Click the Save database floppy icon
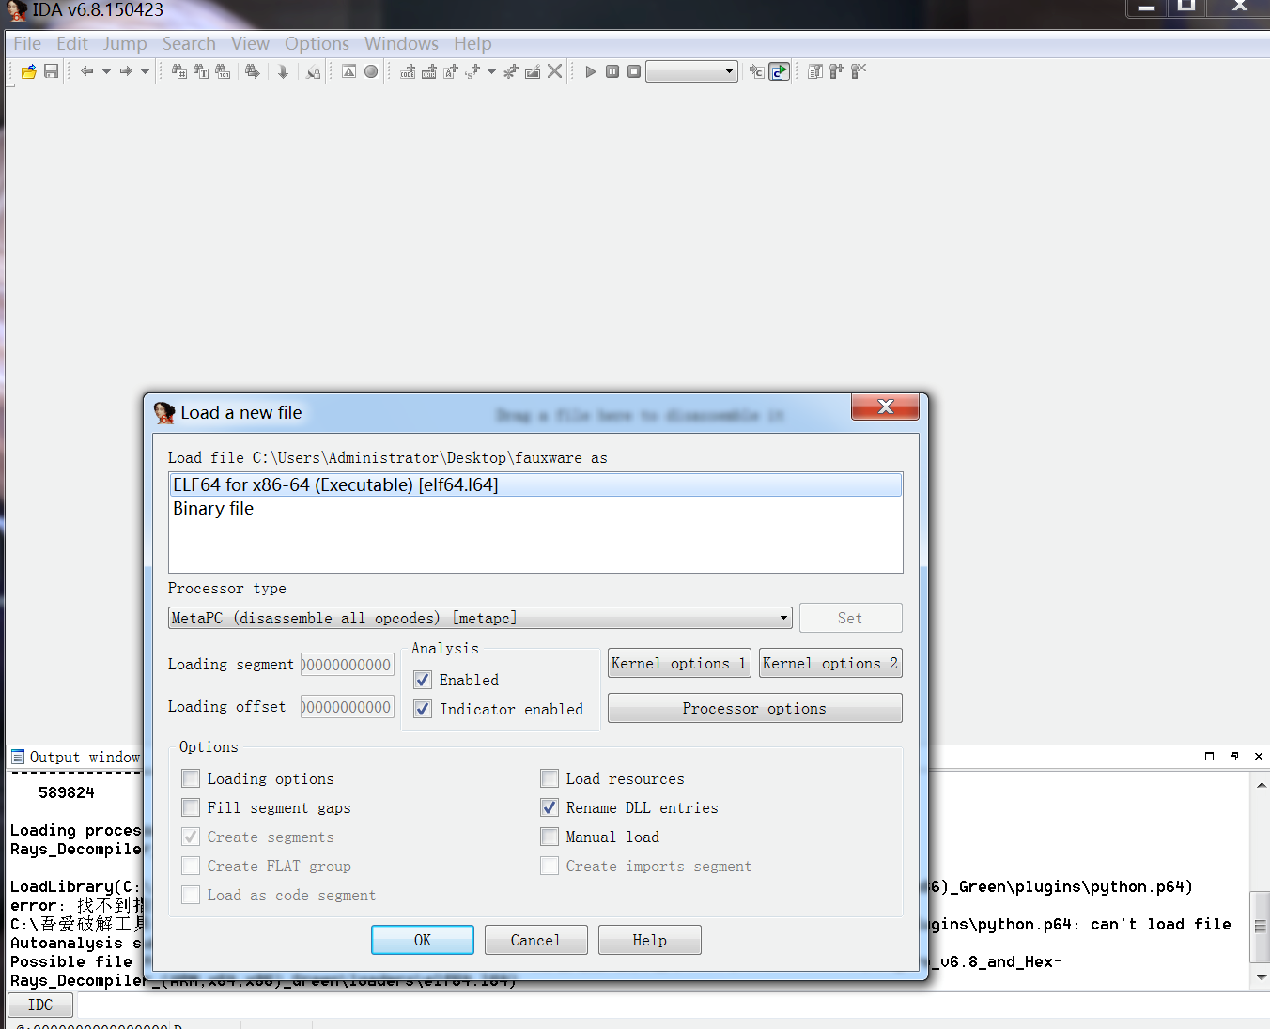The image size is (1270, 1029). [52, 71]
